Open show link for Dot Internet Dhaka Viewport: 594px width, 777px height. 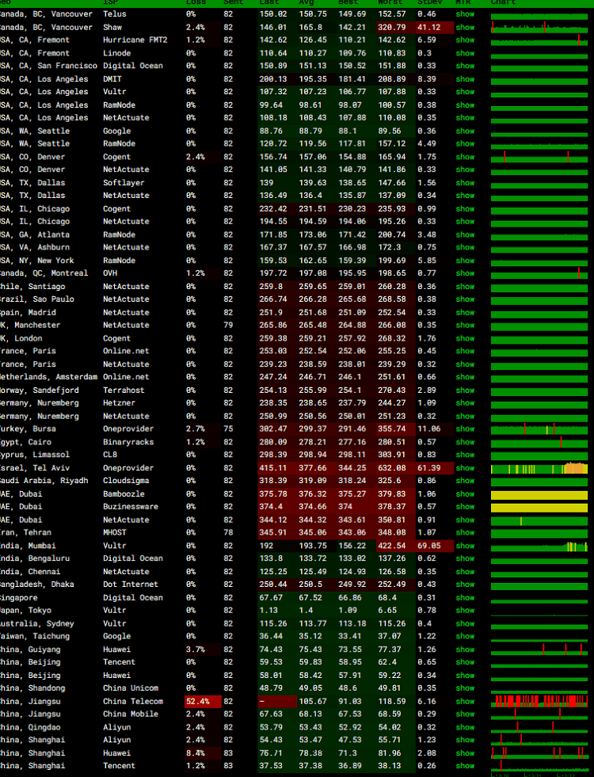coord(465,585)
